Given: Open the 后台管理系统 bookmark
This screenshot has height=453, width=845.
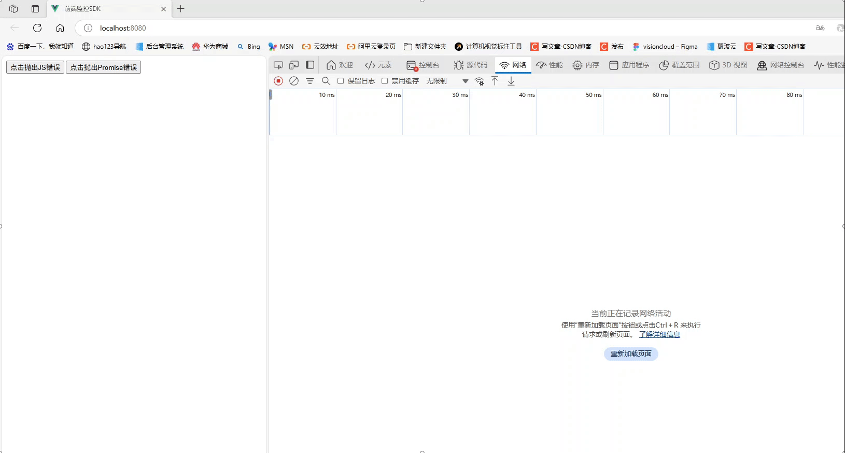Looking at the screenshot, I should [x=160, y=47].
